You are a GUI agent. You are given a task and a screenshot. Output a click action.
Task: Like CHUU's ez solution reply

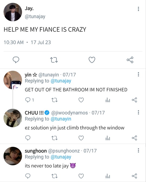(x=81, y=138)
